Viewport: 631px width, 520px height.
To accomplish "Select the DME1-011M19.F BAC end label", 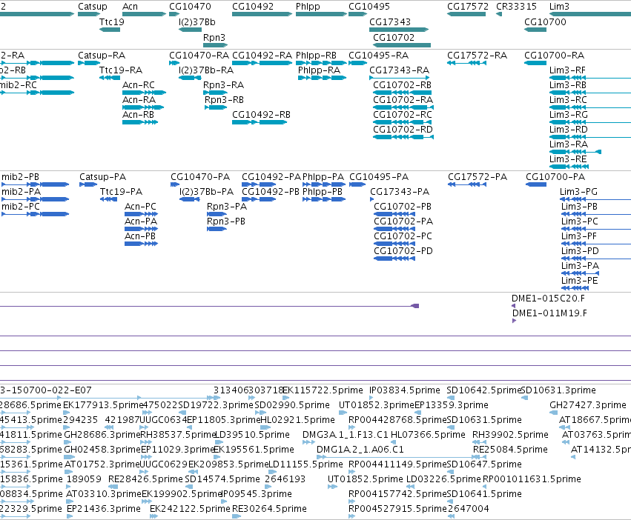I will [549, 313].
